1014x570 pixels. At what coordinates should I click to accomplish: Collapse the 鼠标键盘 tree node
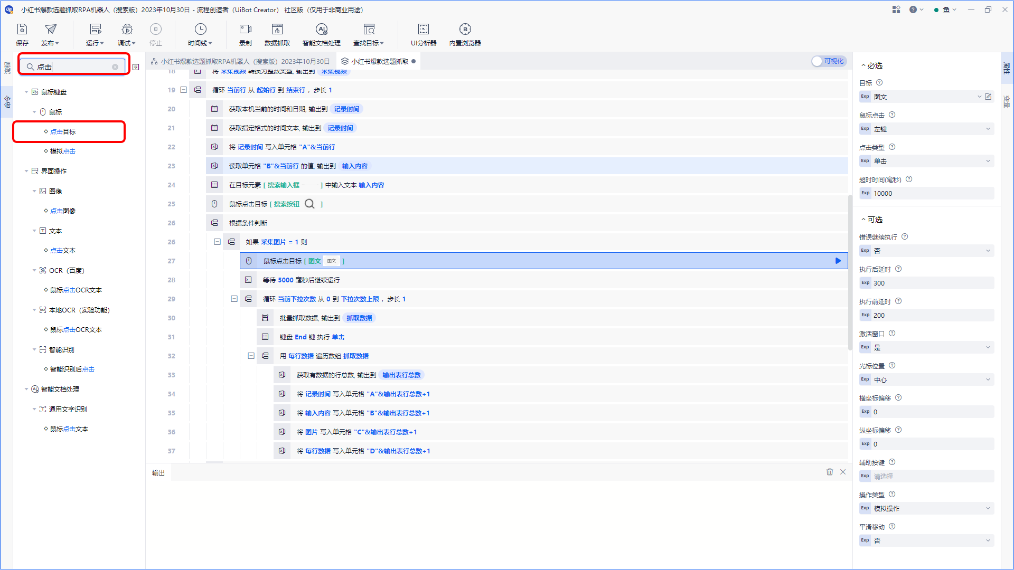pos(26,92)
